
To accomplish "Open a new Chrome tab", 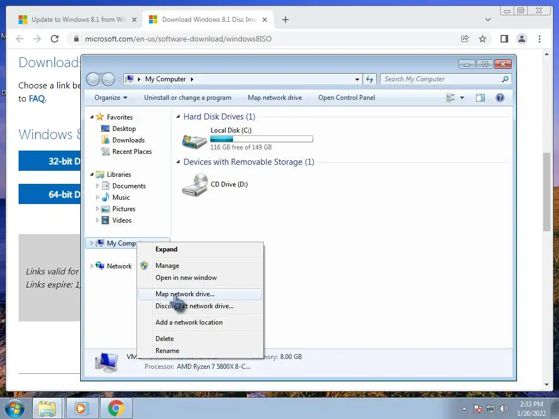I will point(285,20).
